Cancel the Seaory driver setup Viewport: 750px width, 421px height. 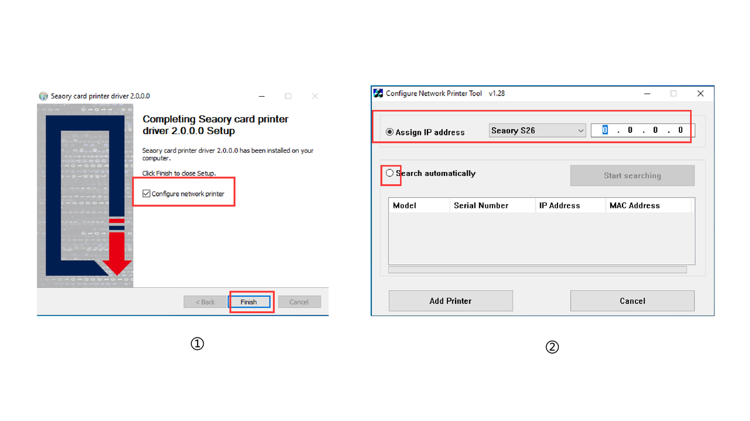[299, 302]
